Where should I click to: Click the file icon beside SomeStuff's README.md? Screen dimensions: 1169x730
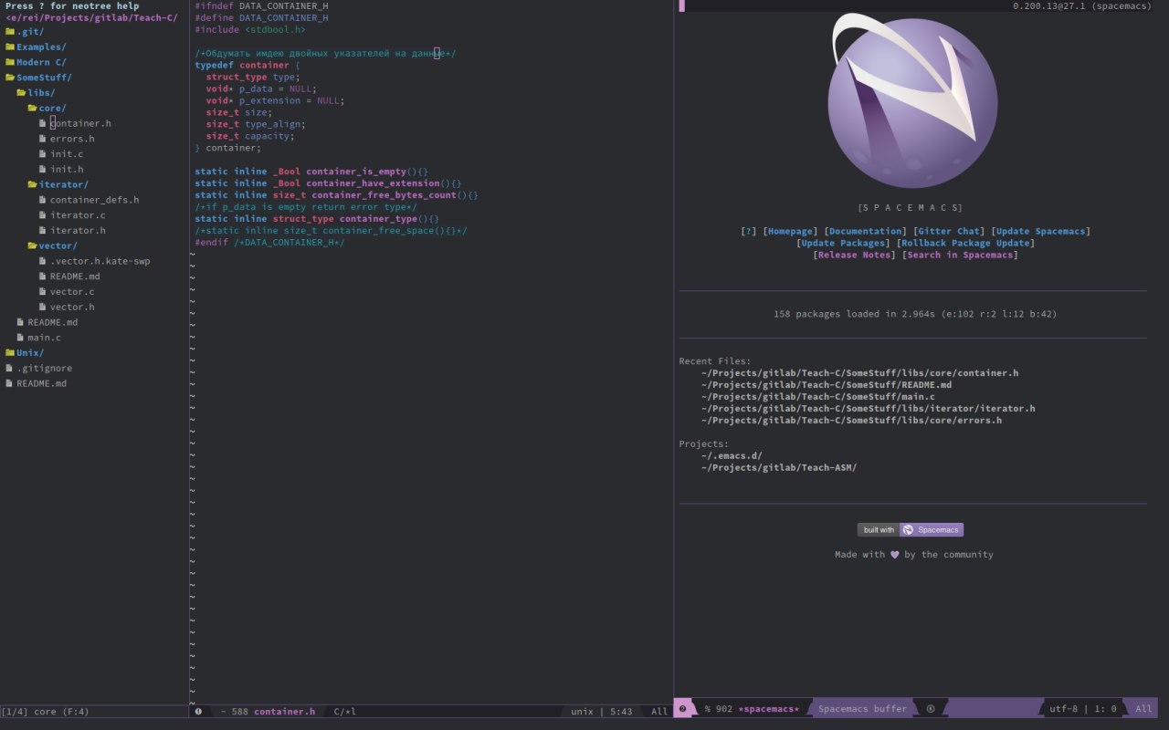tap(20, 322)
